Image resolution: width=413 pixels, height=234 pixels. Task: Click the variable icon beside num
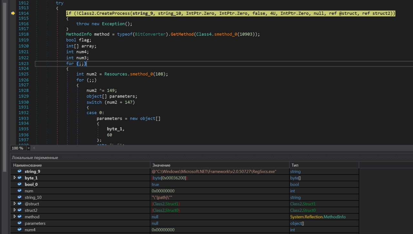19,191
